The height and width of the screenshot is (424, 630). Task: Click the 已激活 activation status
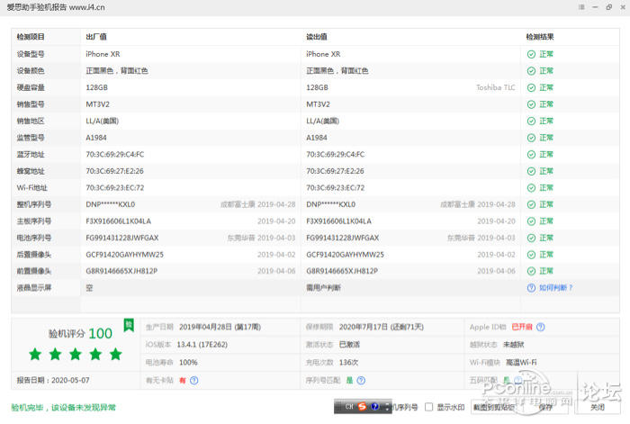(349, 345)
